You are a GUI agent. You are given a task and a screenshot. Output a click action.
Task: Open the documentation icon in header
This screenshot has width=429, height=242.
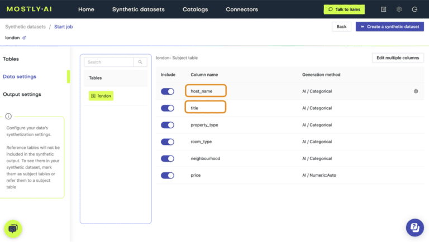point(383,9)
